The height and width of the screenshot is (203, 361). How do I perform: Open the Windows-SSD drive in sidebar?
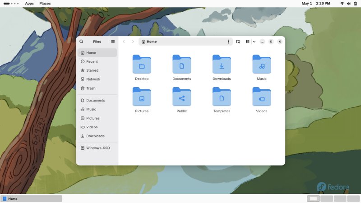pyautogui.click(x=97, y=148)
